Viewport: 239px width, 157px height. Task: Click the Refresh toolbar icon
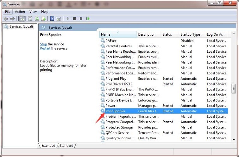point(37,19)
